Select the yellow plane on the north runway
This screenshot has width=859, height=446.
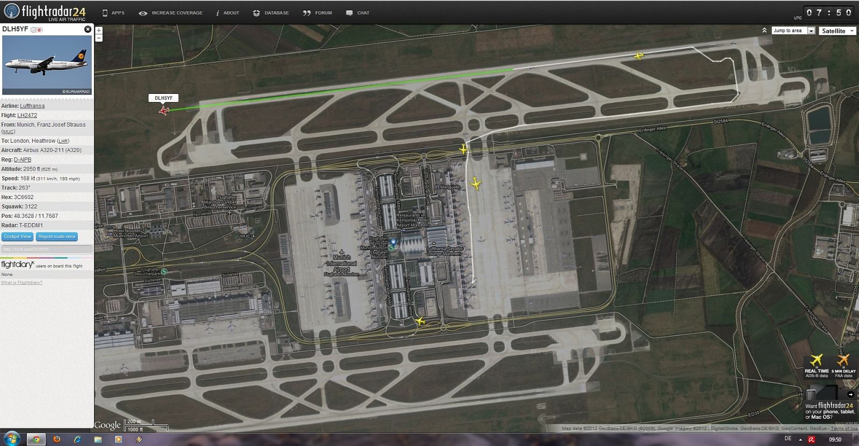click(638, 55)
